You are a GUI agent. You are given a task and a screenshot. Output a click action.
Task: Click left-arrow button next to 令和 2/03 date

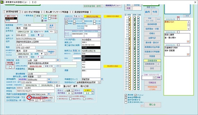(58, 66)
